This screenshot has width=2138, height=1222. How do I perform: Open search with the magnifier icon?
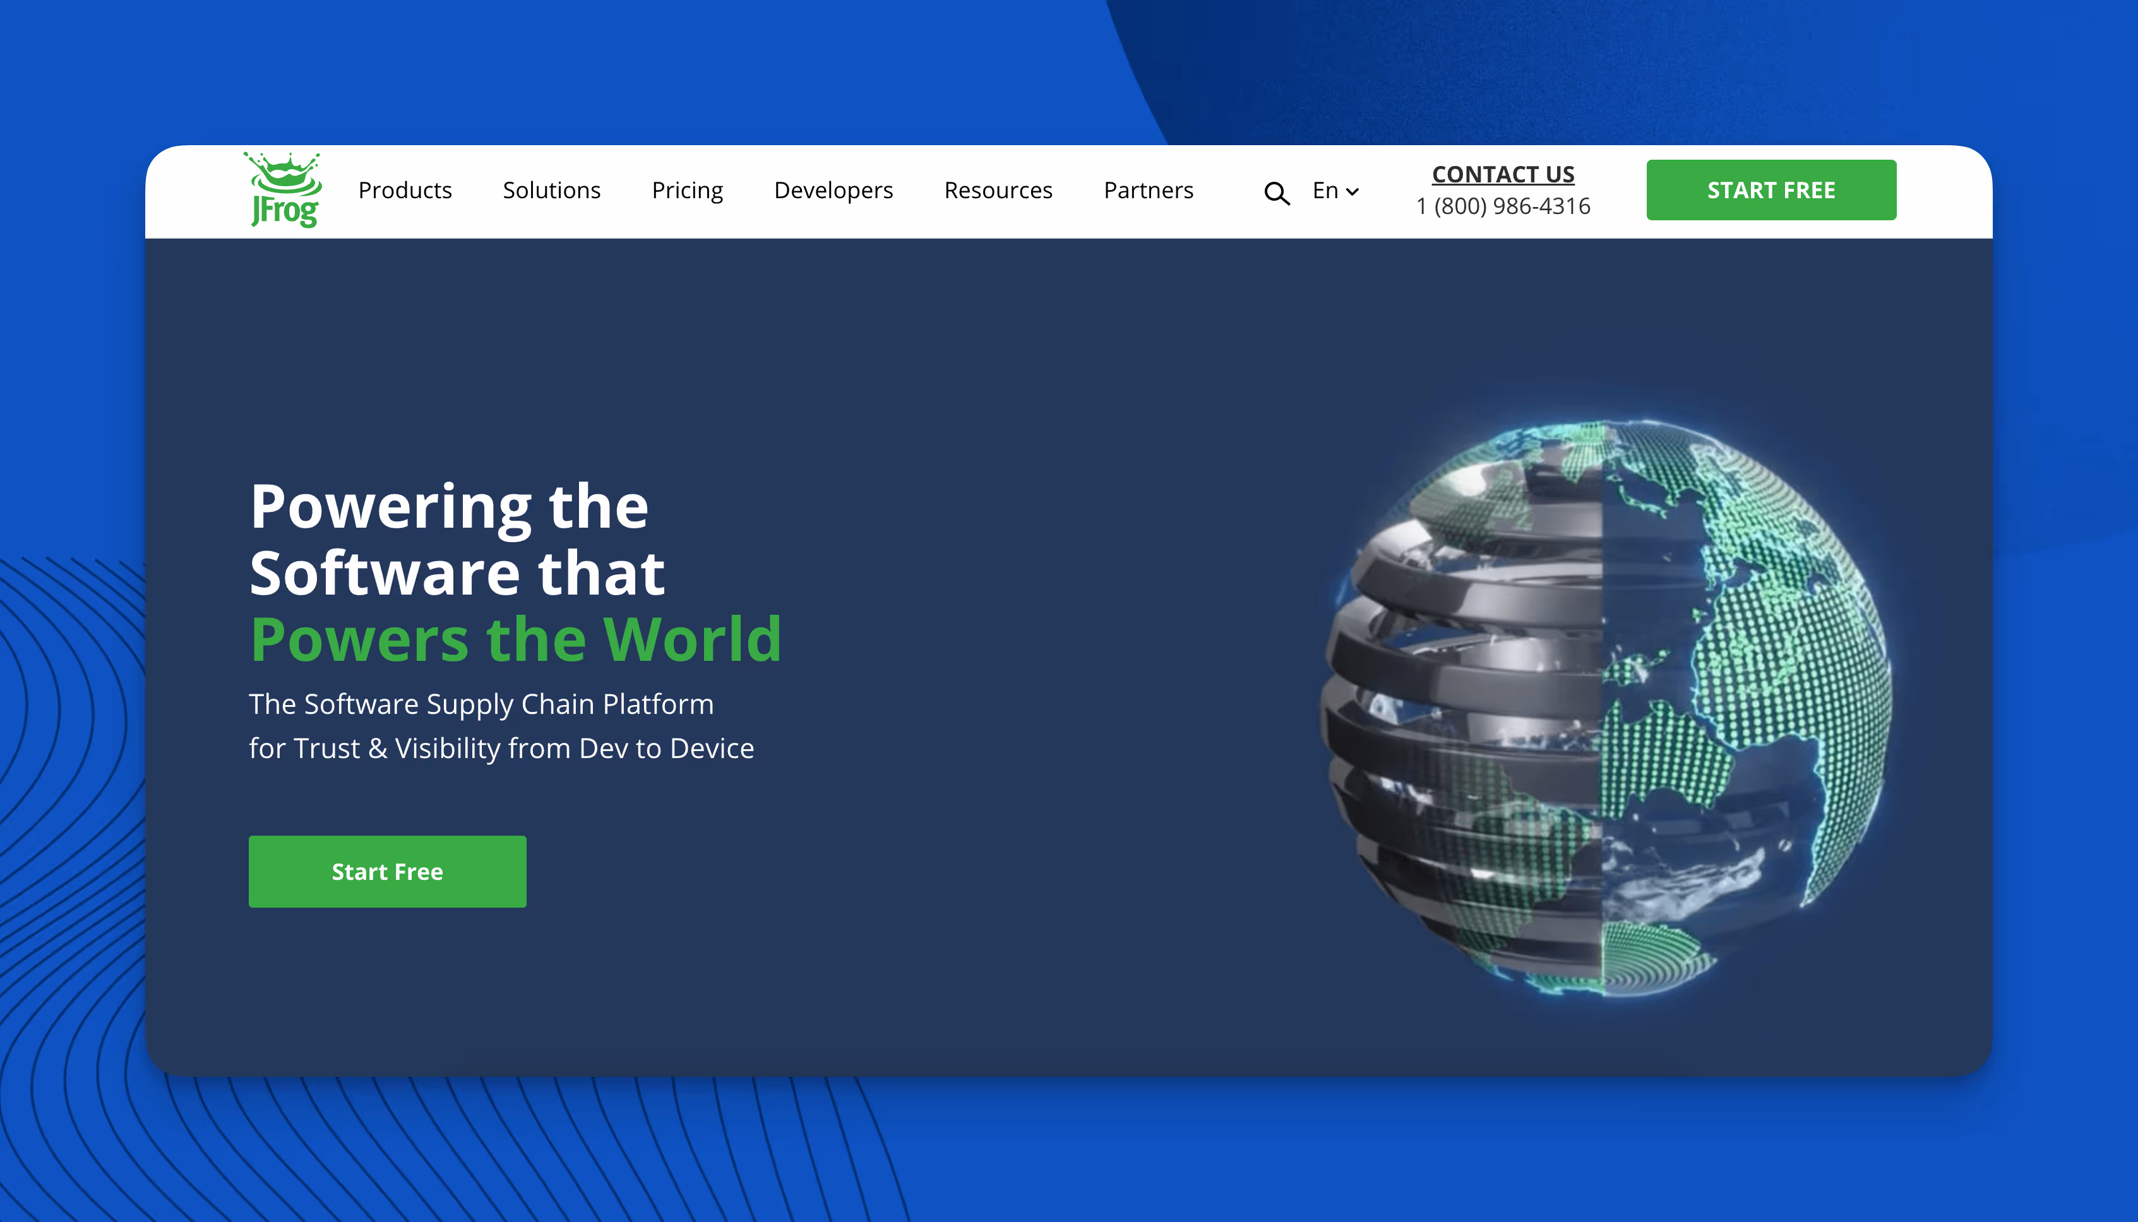point(1276,193)
